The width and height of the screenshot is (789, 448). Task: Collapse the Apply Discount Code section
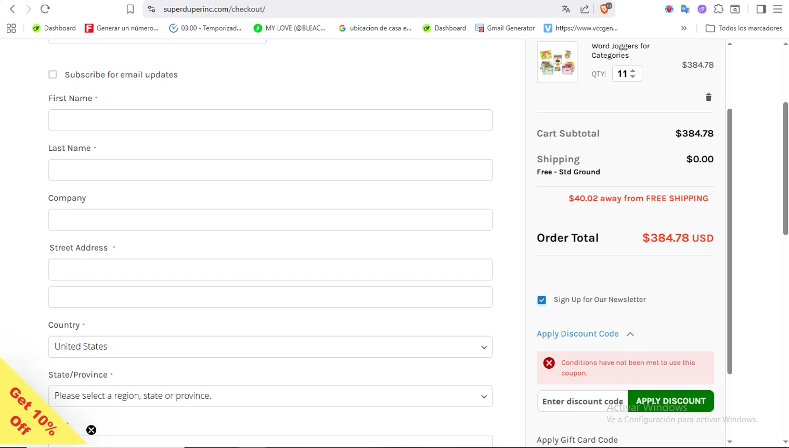(x=585, y=334)
